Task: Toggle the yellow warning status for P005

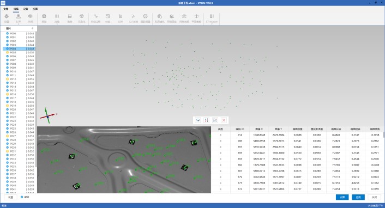Action: (8, 52)
